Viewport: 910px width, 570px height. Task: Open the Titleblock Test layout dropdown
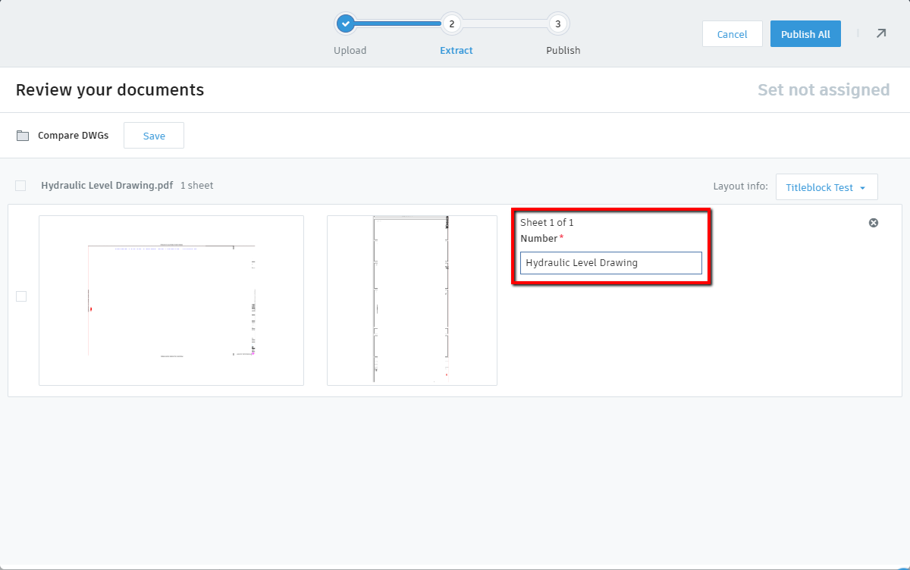(827, 187)
